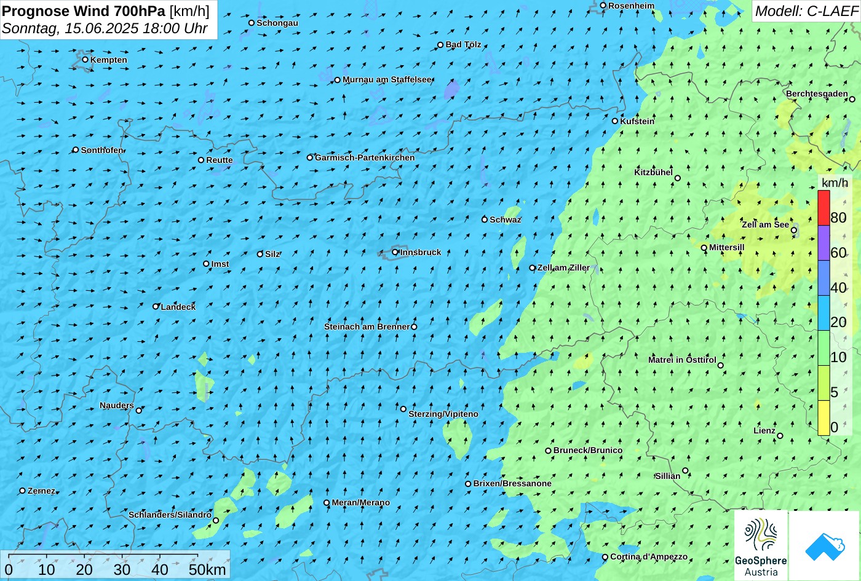
Task: Select the Lienz city marker
Action: (x=780, y=436)
